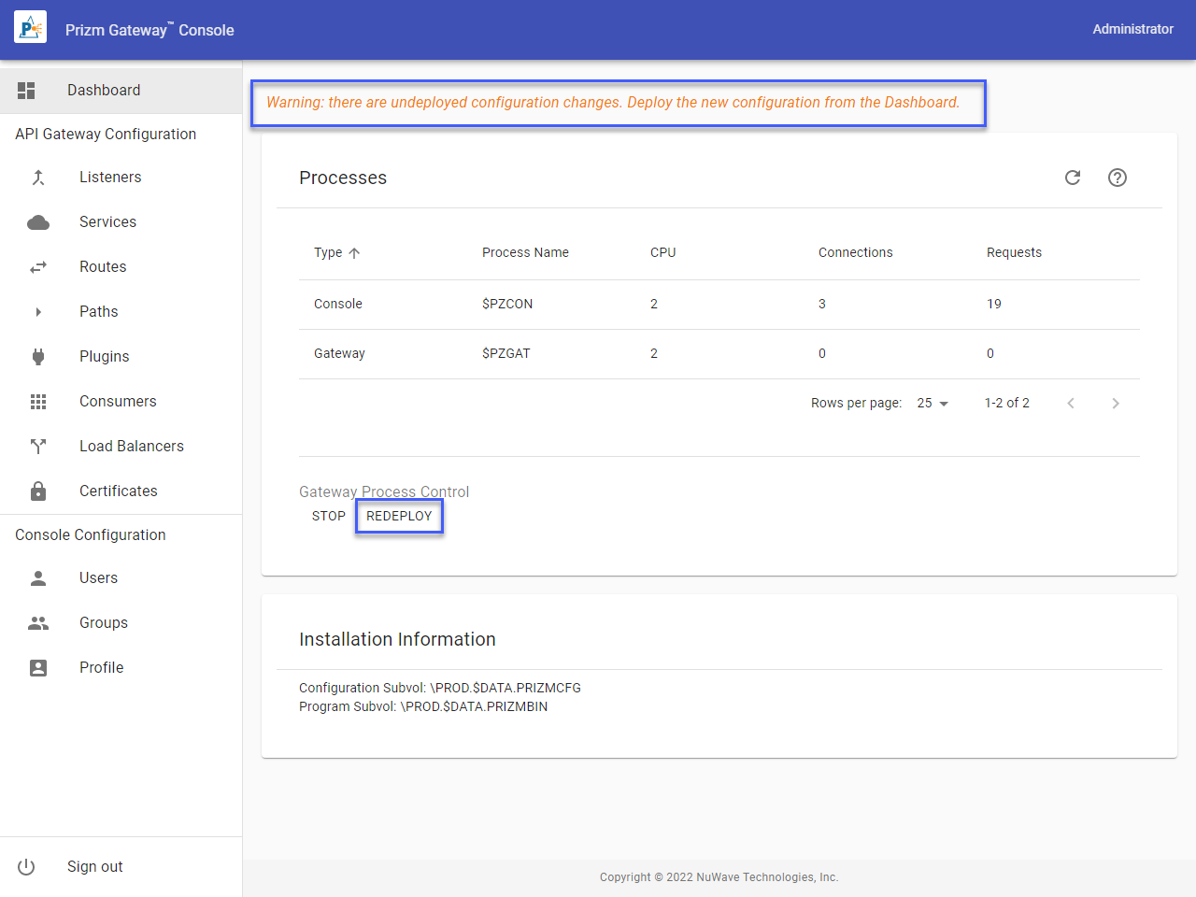
Task: Click the Sign out power icon
Action: click(x=26, y=867)
